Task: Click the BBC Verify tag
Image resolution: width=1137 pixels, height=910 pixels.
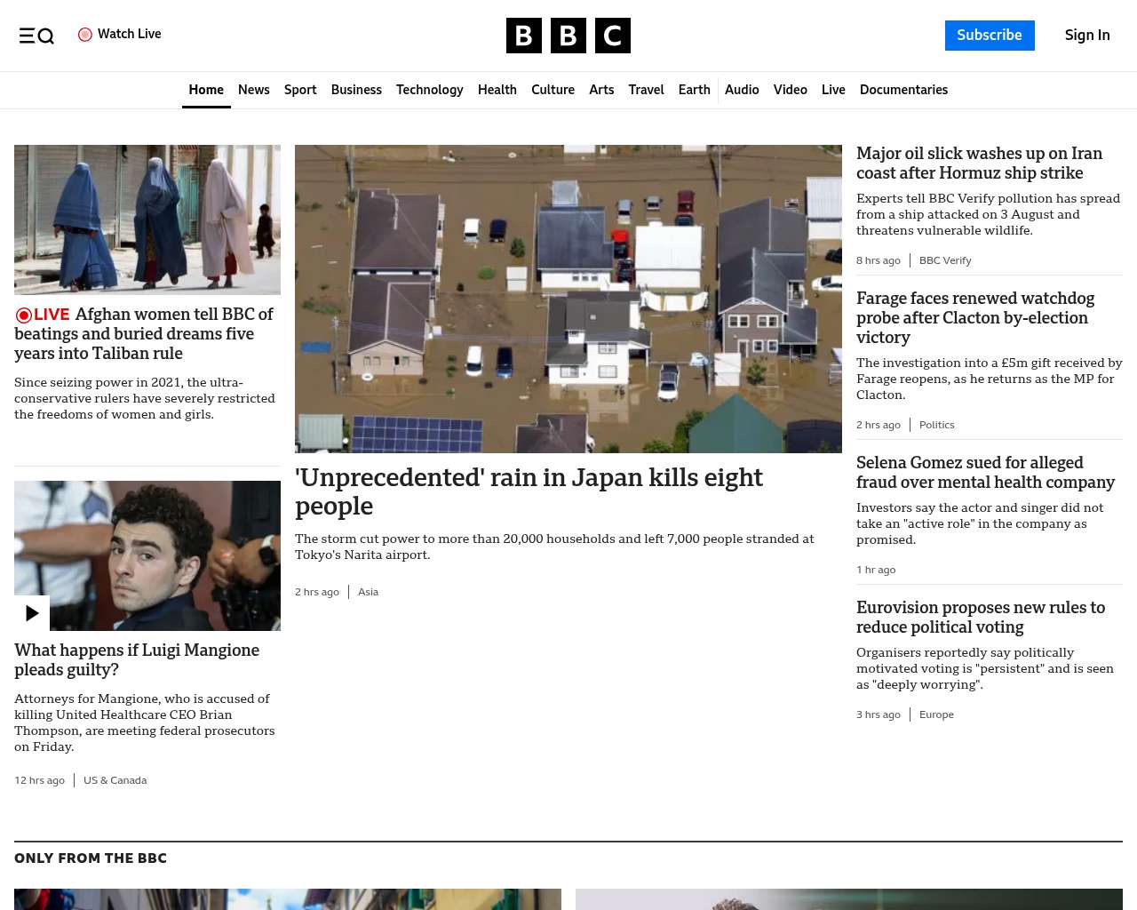Action: click(x=945, y=260)
